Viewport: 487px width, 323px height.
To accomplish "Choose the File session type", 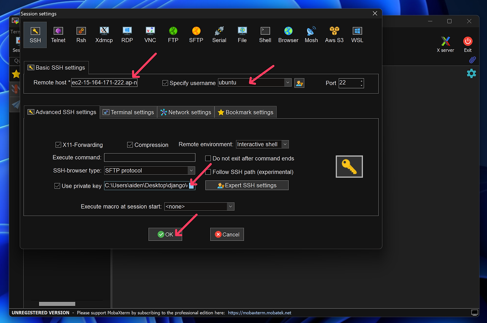I will (242, 35).
